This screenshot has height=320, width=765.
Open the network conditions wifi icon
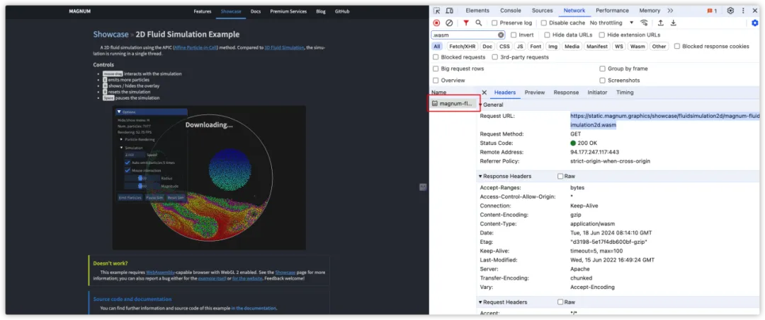(644, 23)
